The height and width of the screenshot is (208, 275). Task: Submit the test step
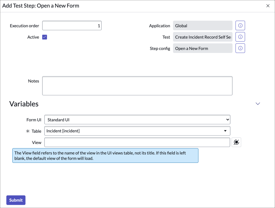pyautogui.click(x=16, y=200)
